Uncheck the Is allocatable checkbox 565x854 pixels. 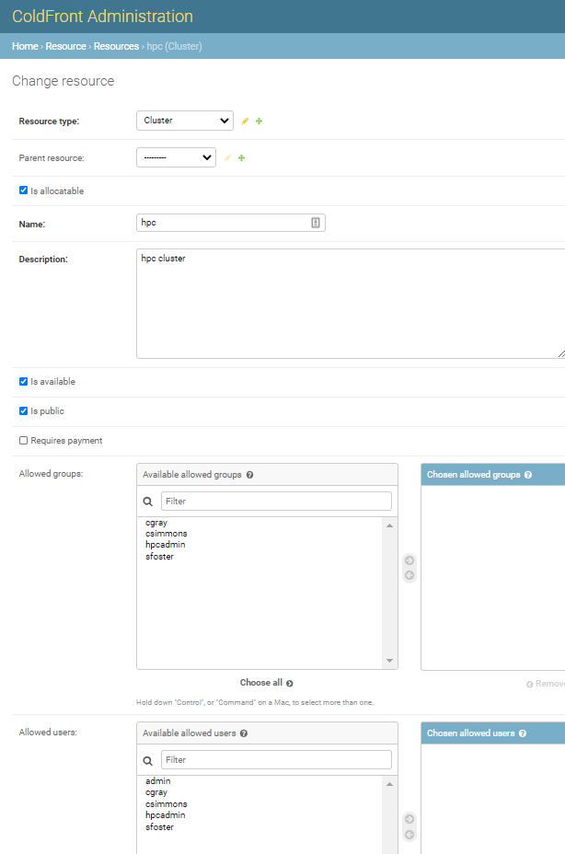23,190
